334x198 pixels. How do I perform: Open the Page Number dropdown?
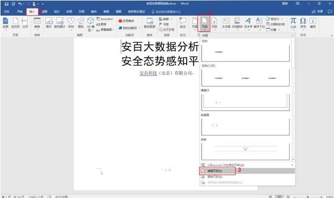point(214,23)
